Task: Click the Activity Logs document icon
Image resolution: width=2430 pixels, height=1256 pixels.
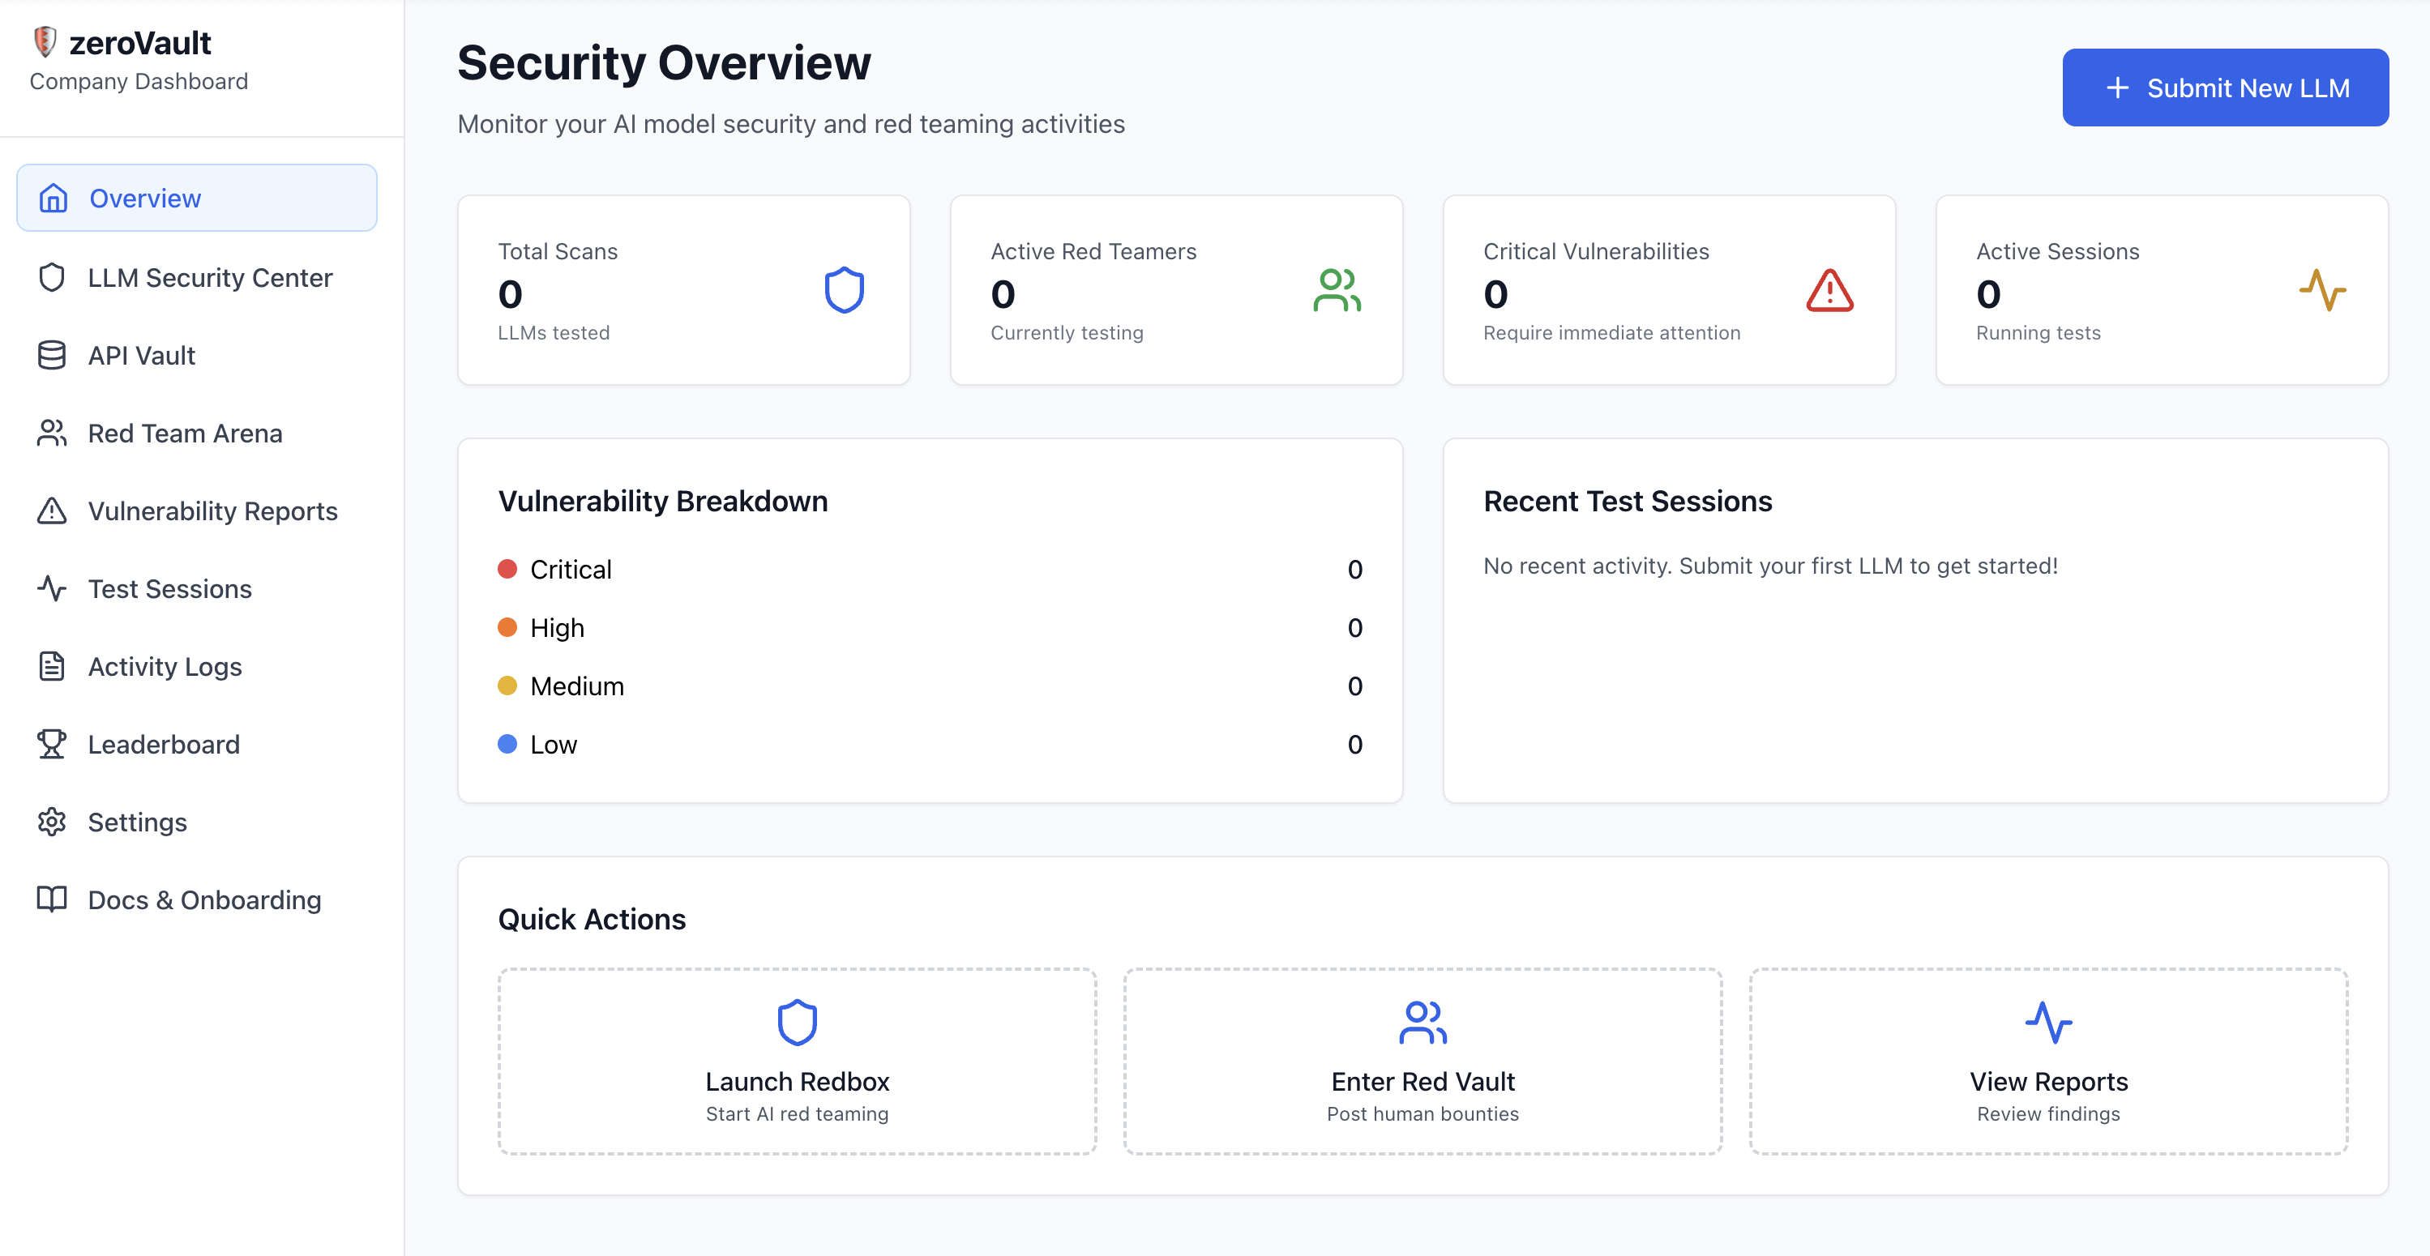Action: click(x=52, y=666)
